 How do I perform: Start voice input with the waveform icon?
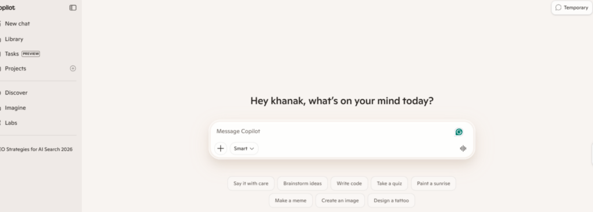(x=463, y=148)
